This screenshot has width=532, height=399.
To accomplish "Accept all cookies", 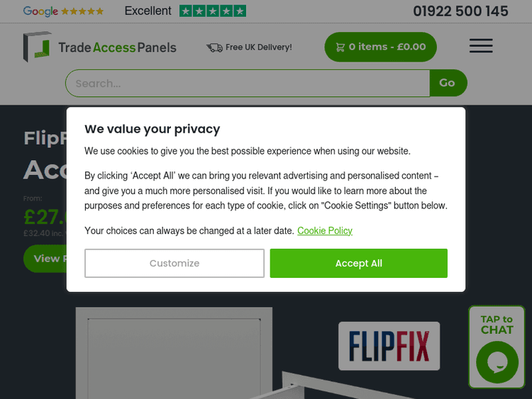I will point(358,263).
